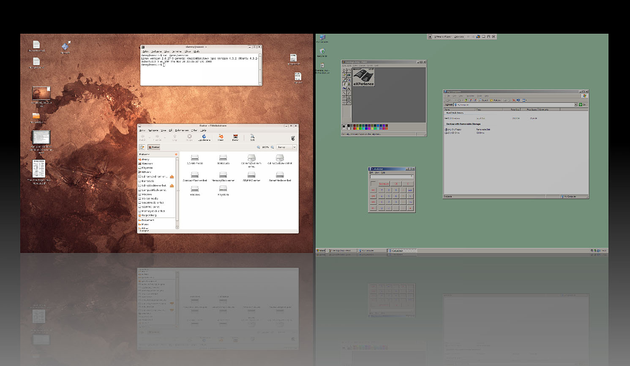This screenshot has width=630, height=366.
Task: Select the Ellipse tool in Paint
Action: click(344, 102)
